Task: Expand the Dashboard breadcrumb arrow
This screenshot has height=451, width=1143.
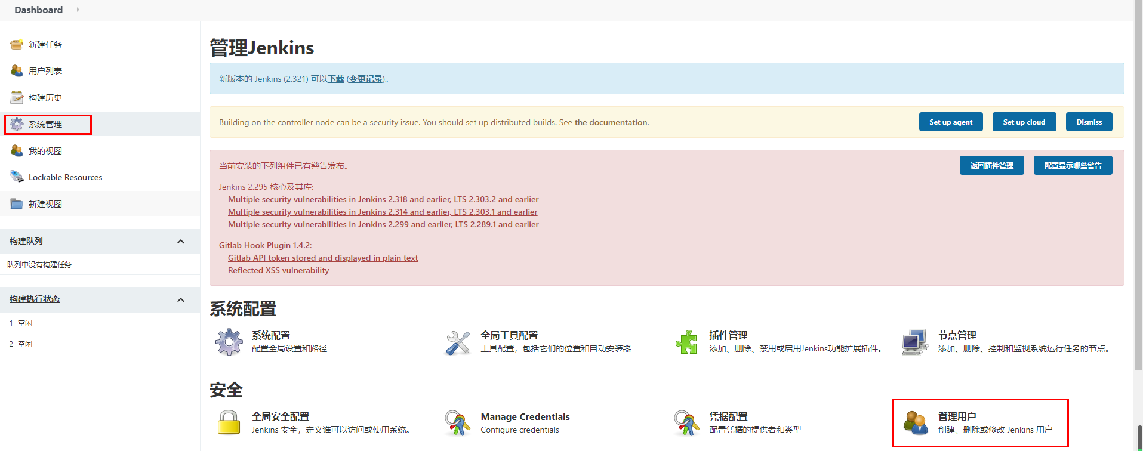Action: [x=78, y=10]
